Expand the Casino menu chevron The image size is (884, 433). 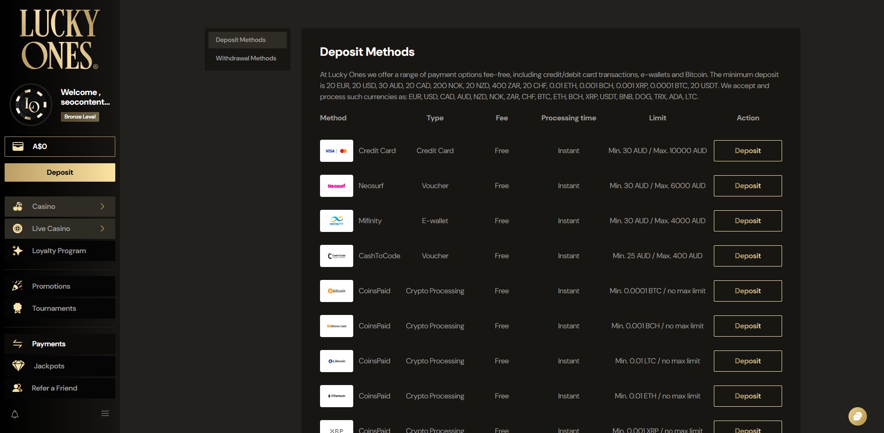102,207
